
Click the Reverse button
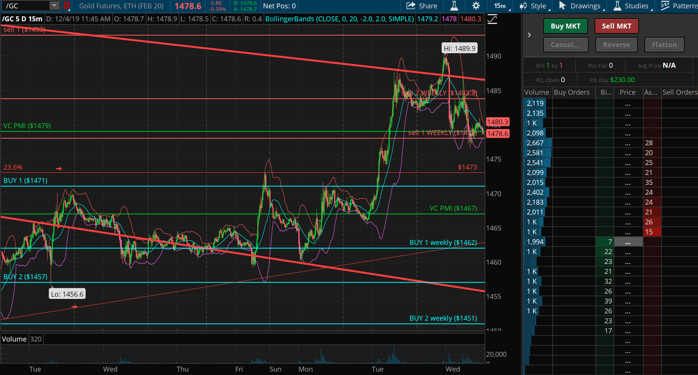[x=616, y=44]
